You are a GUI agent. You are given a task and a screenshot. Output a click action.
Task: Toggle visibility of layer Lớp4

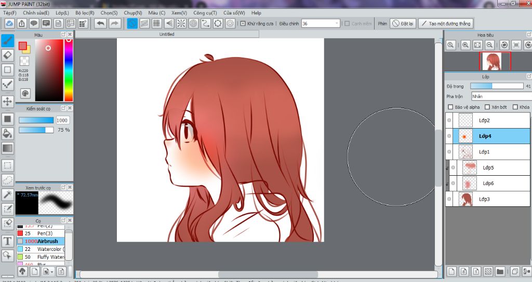(449, 136)
